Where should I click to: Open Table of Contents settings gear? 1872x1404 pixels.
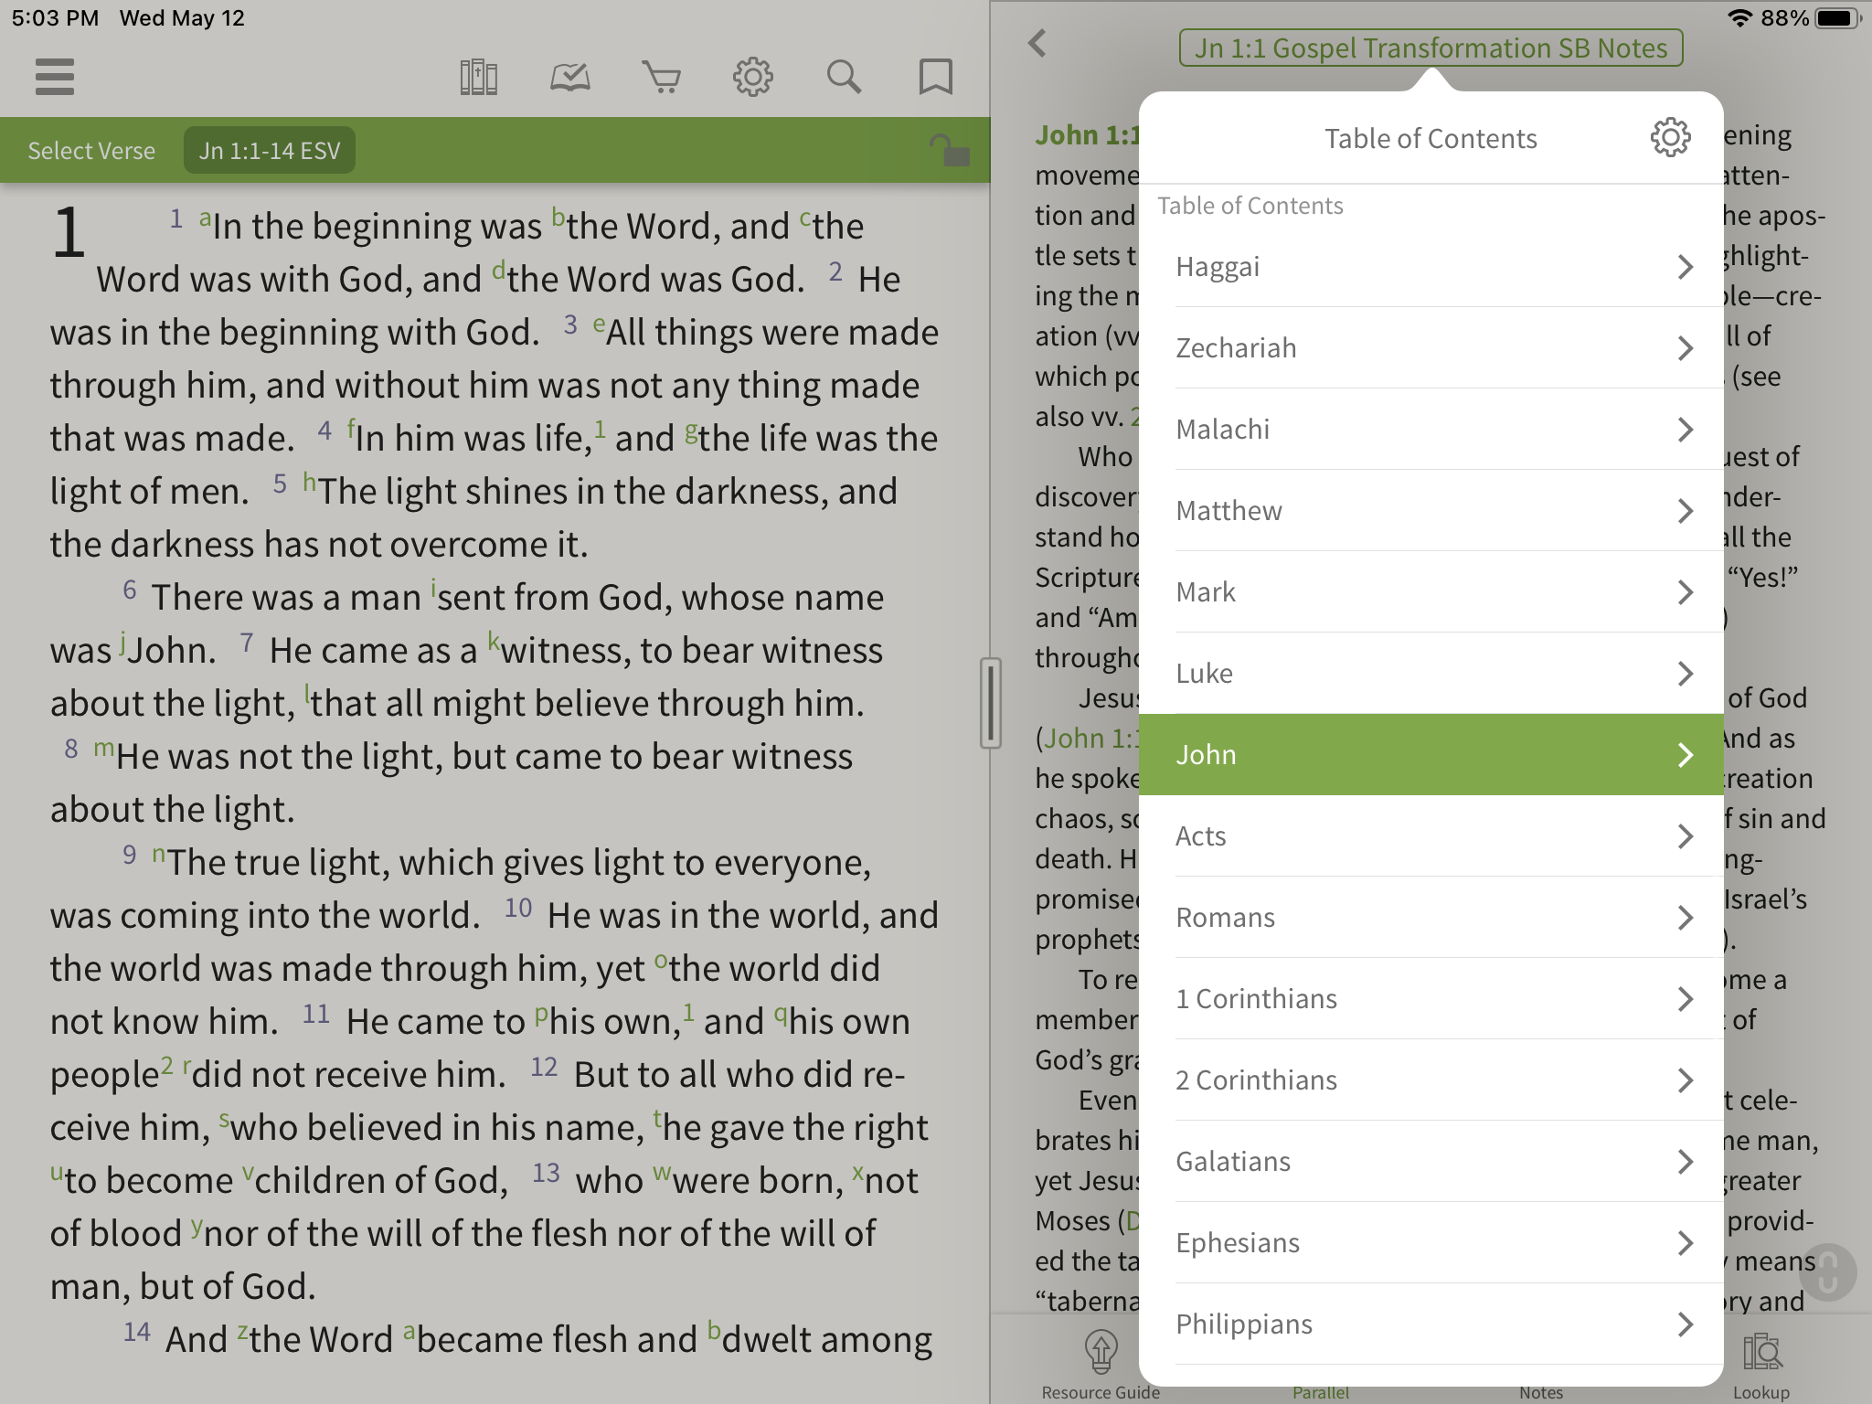click(1670, 138)
